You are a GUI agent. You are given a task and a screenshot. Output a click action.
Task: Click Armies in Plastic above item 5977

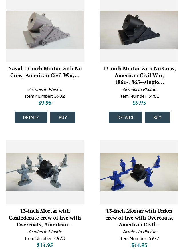139,232
